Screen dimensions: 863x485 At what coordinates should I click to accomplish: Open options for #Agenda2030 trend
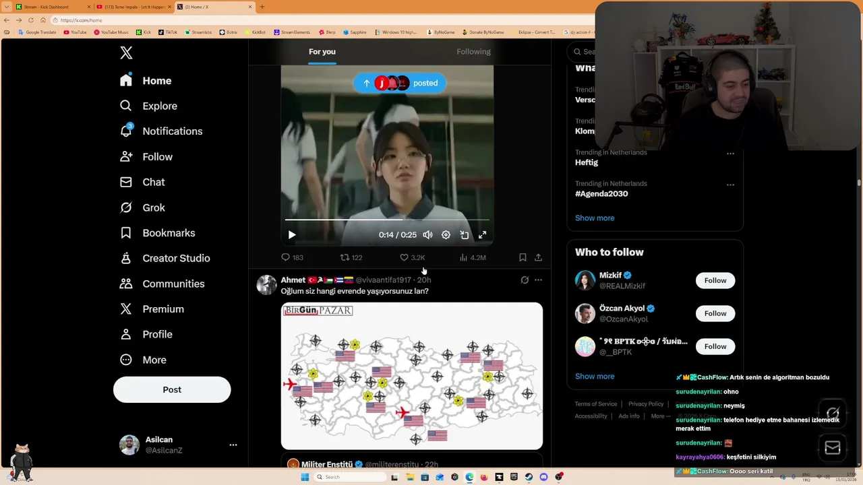730,185
